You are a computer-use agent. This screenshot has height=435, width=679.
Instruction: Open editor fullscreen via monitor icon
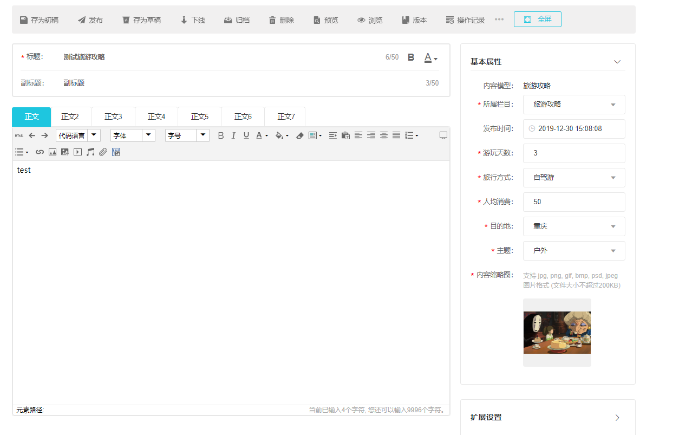pyautogui.click(x=443, y=135)
